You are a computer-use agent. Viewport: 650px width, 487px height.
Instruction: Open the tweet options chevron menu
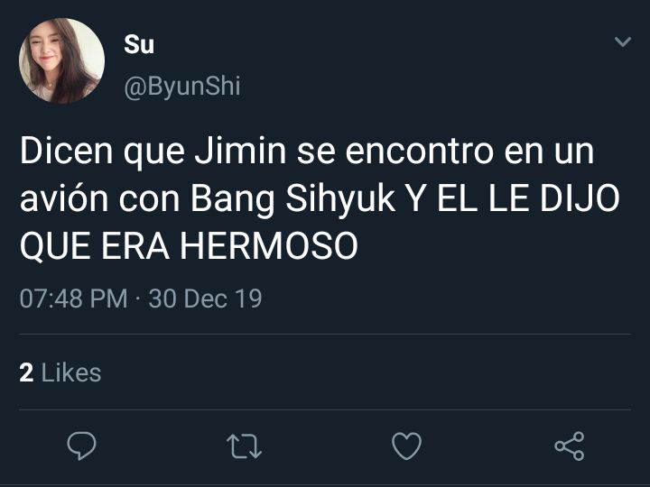(623, 41)
